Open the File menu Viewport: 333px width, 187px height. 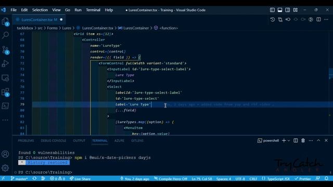point(14,10)
